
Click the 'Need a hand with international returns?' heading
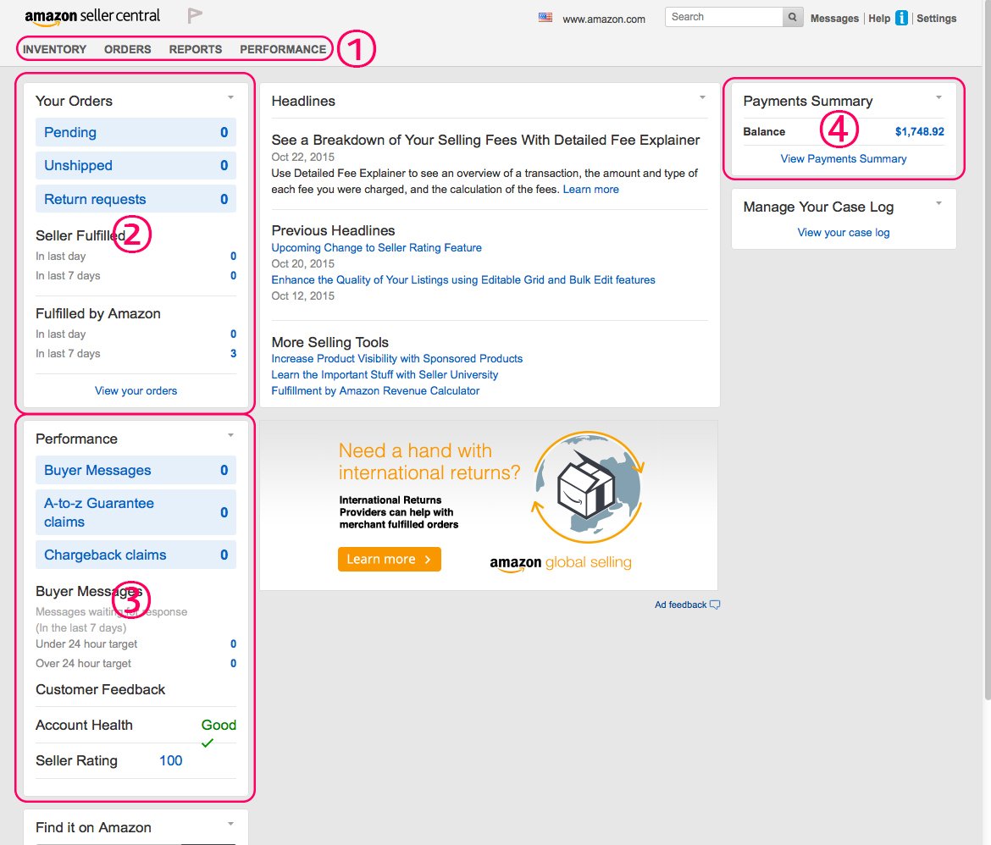[429, 461]
